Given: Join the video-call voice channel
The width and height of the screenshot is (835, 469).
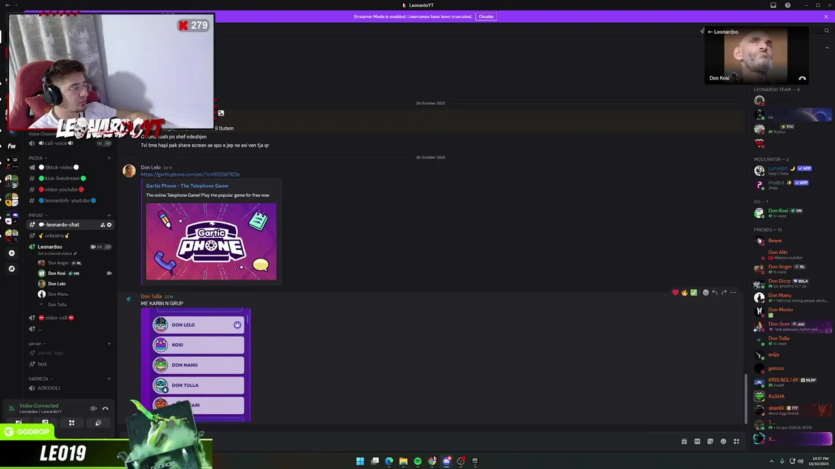Looking at the screenshot, I should point(70,318).
